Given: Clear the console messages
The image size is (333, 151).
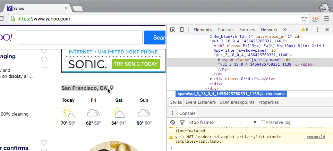Looking at the screenshot, I should pyautogui.click(x=173, y=123).
